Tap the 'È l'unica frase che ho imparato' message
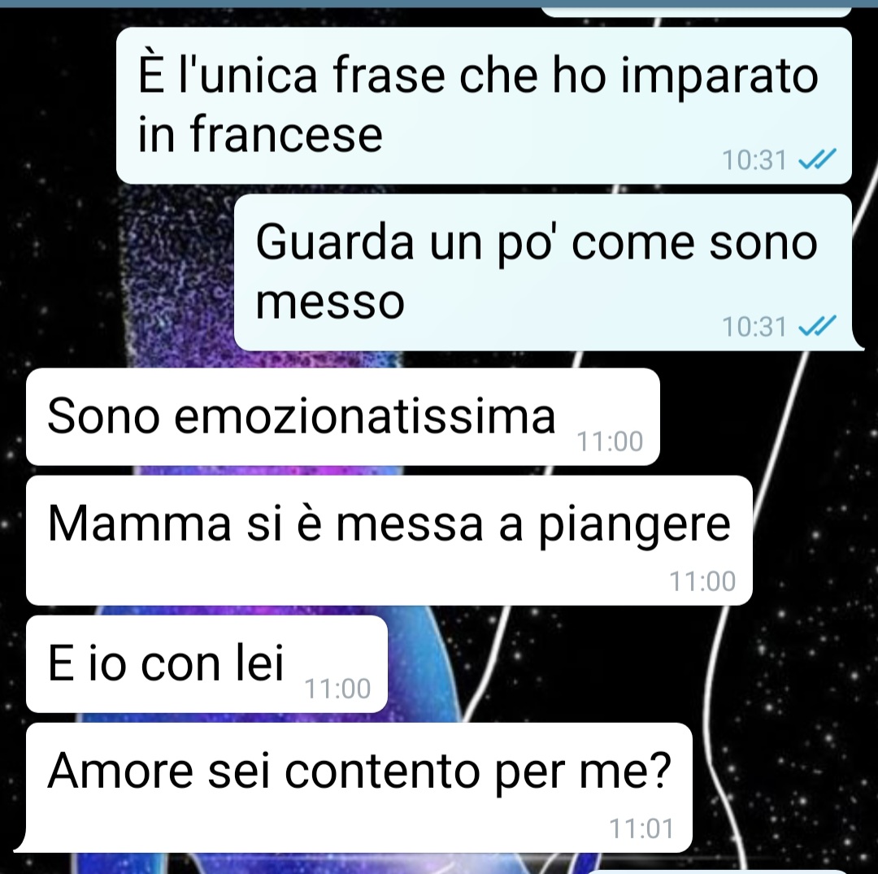Viewport: 878px width, 874px height. pos(484,105)
